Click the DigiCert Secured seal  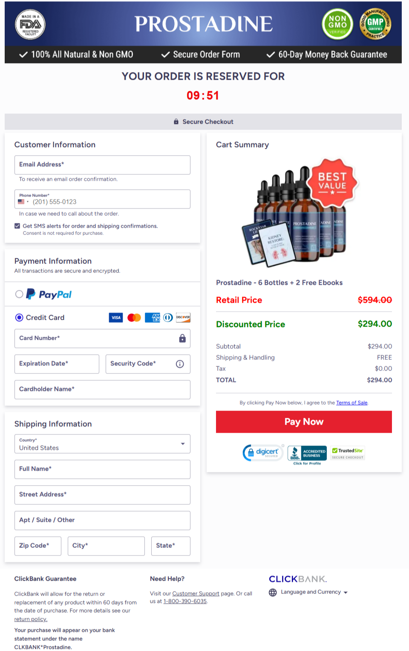coord(262,452)
